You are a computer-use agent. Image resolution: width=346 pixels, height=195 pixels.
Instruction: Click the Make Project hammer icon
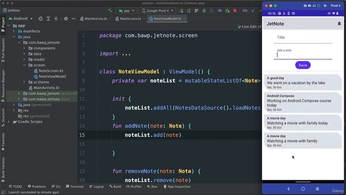coord(110,10)
